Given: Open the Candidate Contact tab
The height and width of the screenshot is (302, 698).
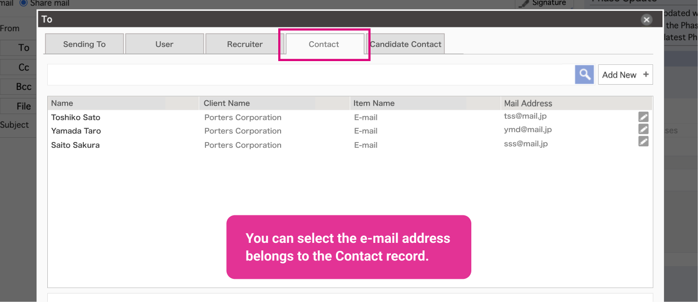Looking at the screenshot, I should click(406, 44).
